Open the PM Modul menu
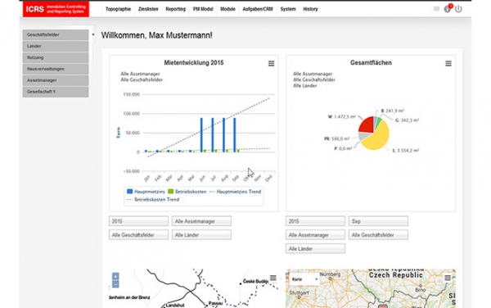Viewport: 491px width, 308px height. (x=203, y=9)
